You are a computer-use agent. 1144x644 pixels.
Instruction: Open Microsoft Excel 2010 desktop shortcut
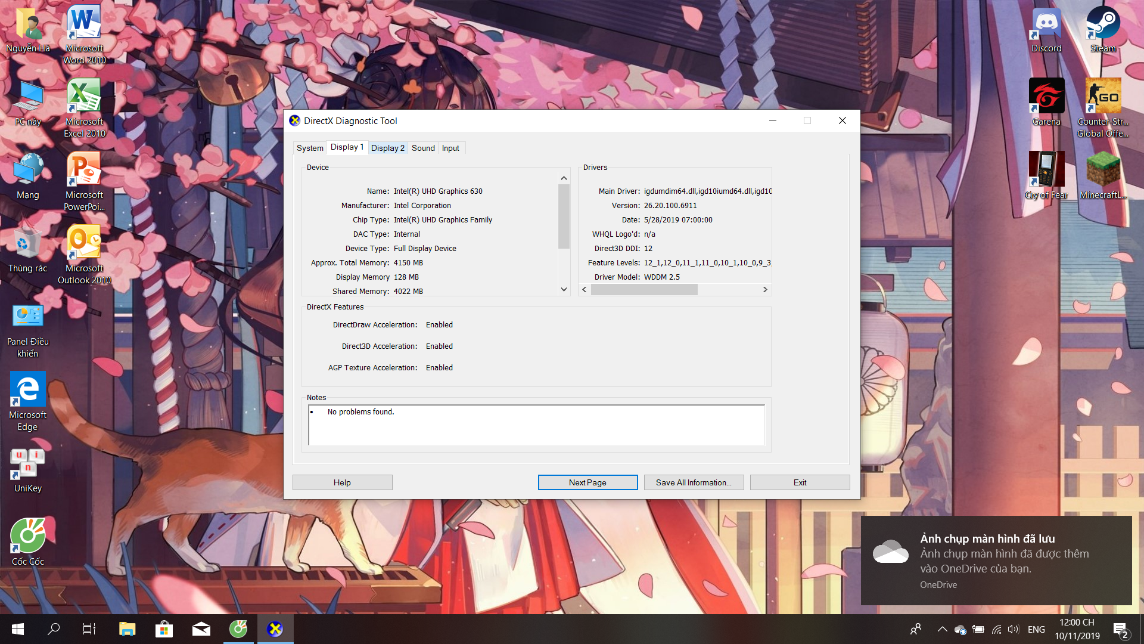[x=84, y=107]
